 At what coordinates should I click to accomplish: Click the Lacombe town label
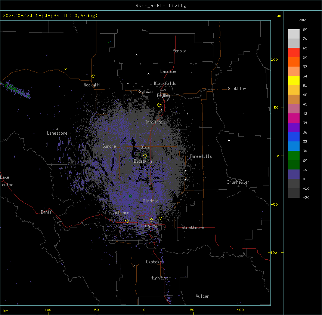click(x=168, y=71)
